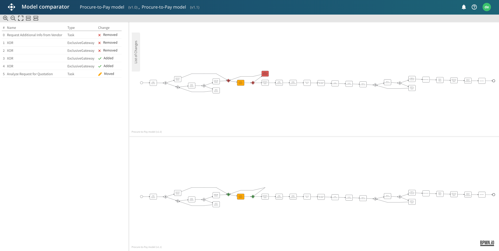Select the Analyze Request for Quotation row
Viewport: 499px width, 251px height.
pyautogui.click(x=30, y=74)
